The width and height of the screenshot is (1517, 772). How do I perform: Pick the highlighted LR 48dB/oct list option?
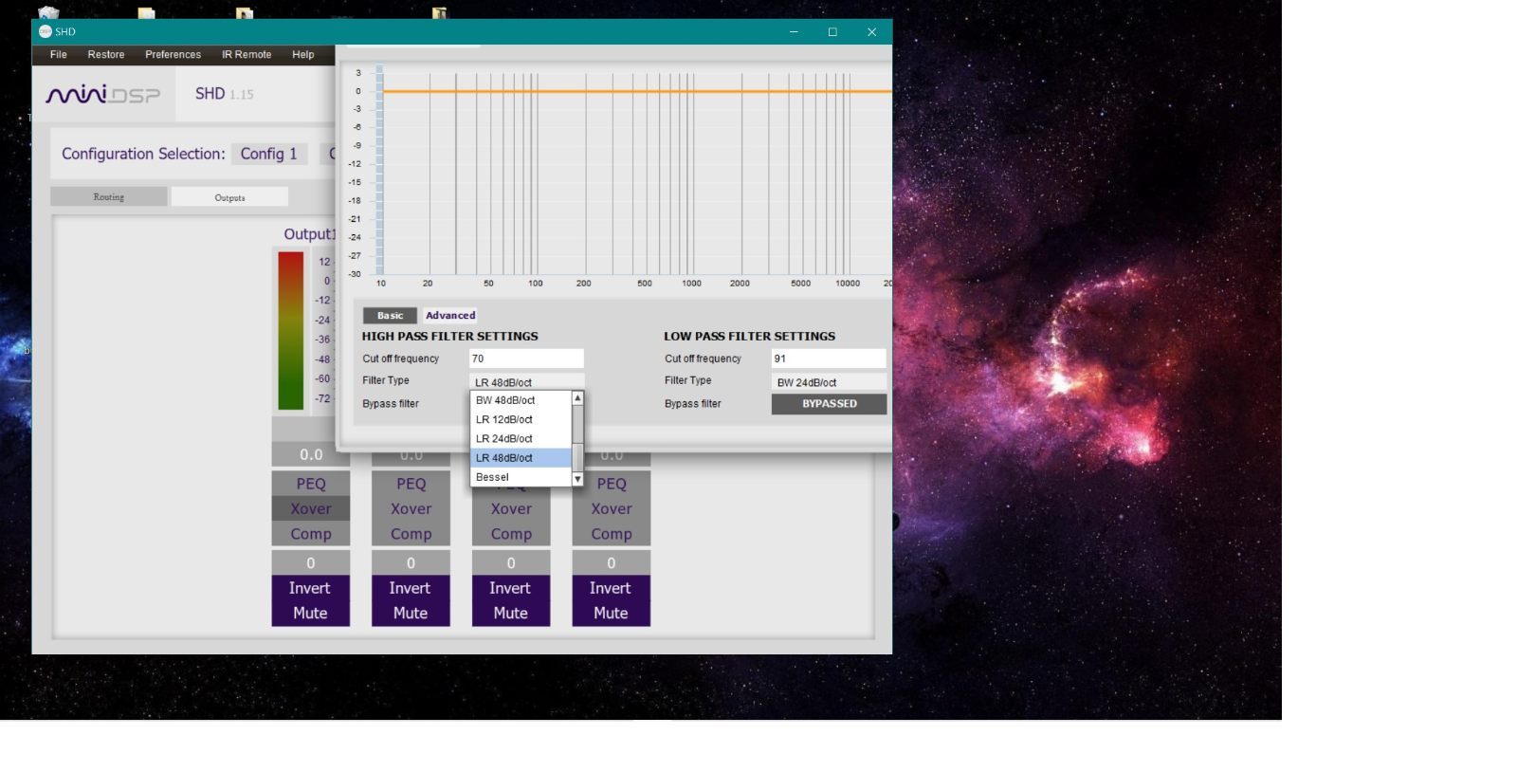(521, 458)
